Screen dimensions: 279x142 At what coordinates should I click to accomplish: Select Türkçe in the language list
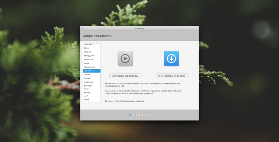92,48
